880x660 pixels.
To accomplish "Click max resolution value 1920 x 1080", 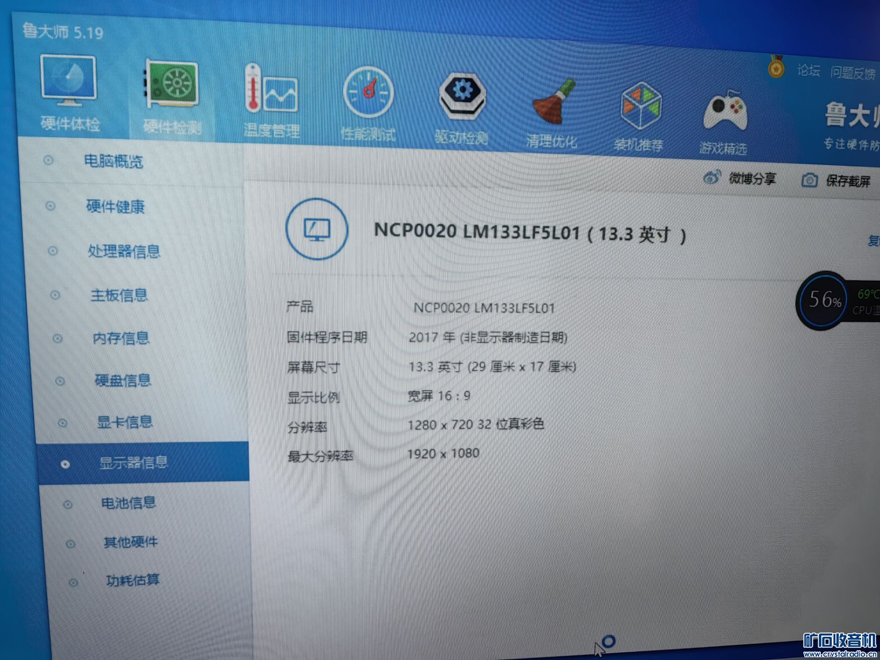I will click(x=443, y=454).
